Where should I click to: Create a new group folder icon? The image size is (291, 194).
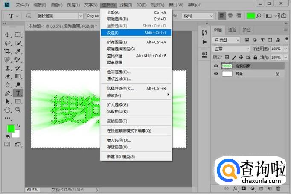[x=261, y=188]
